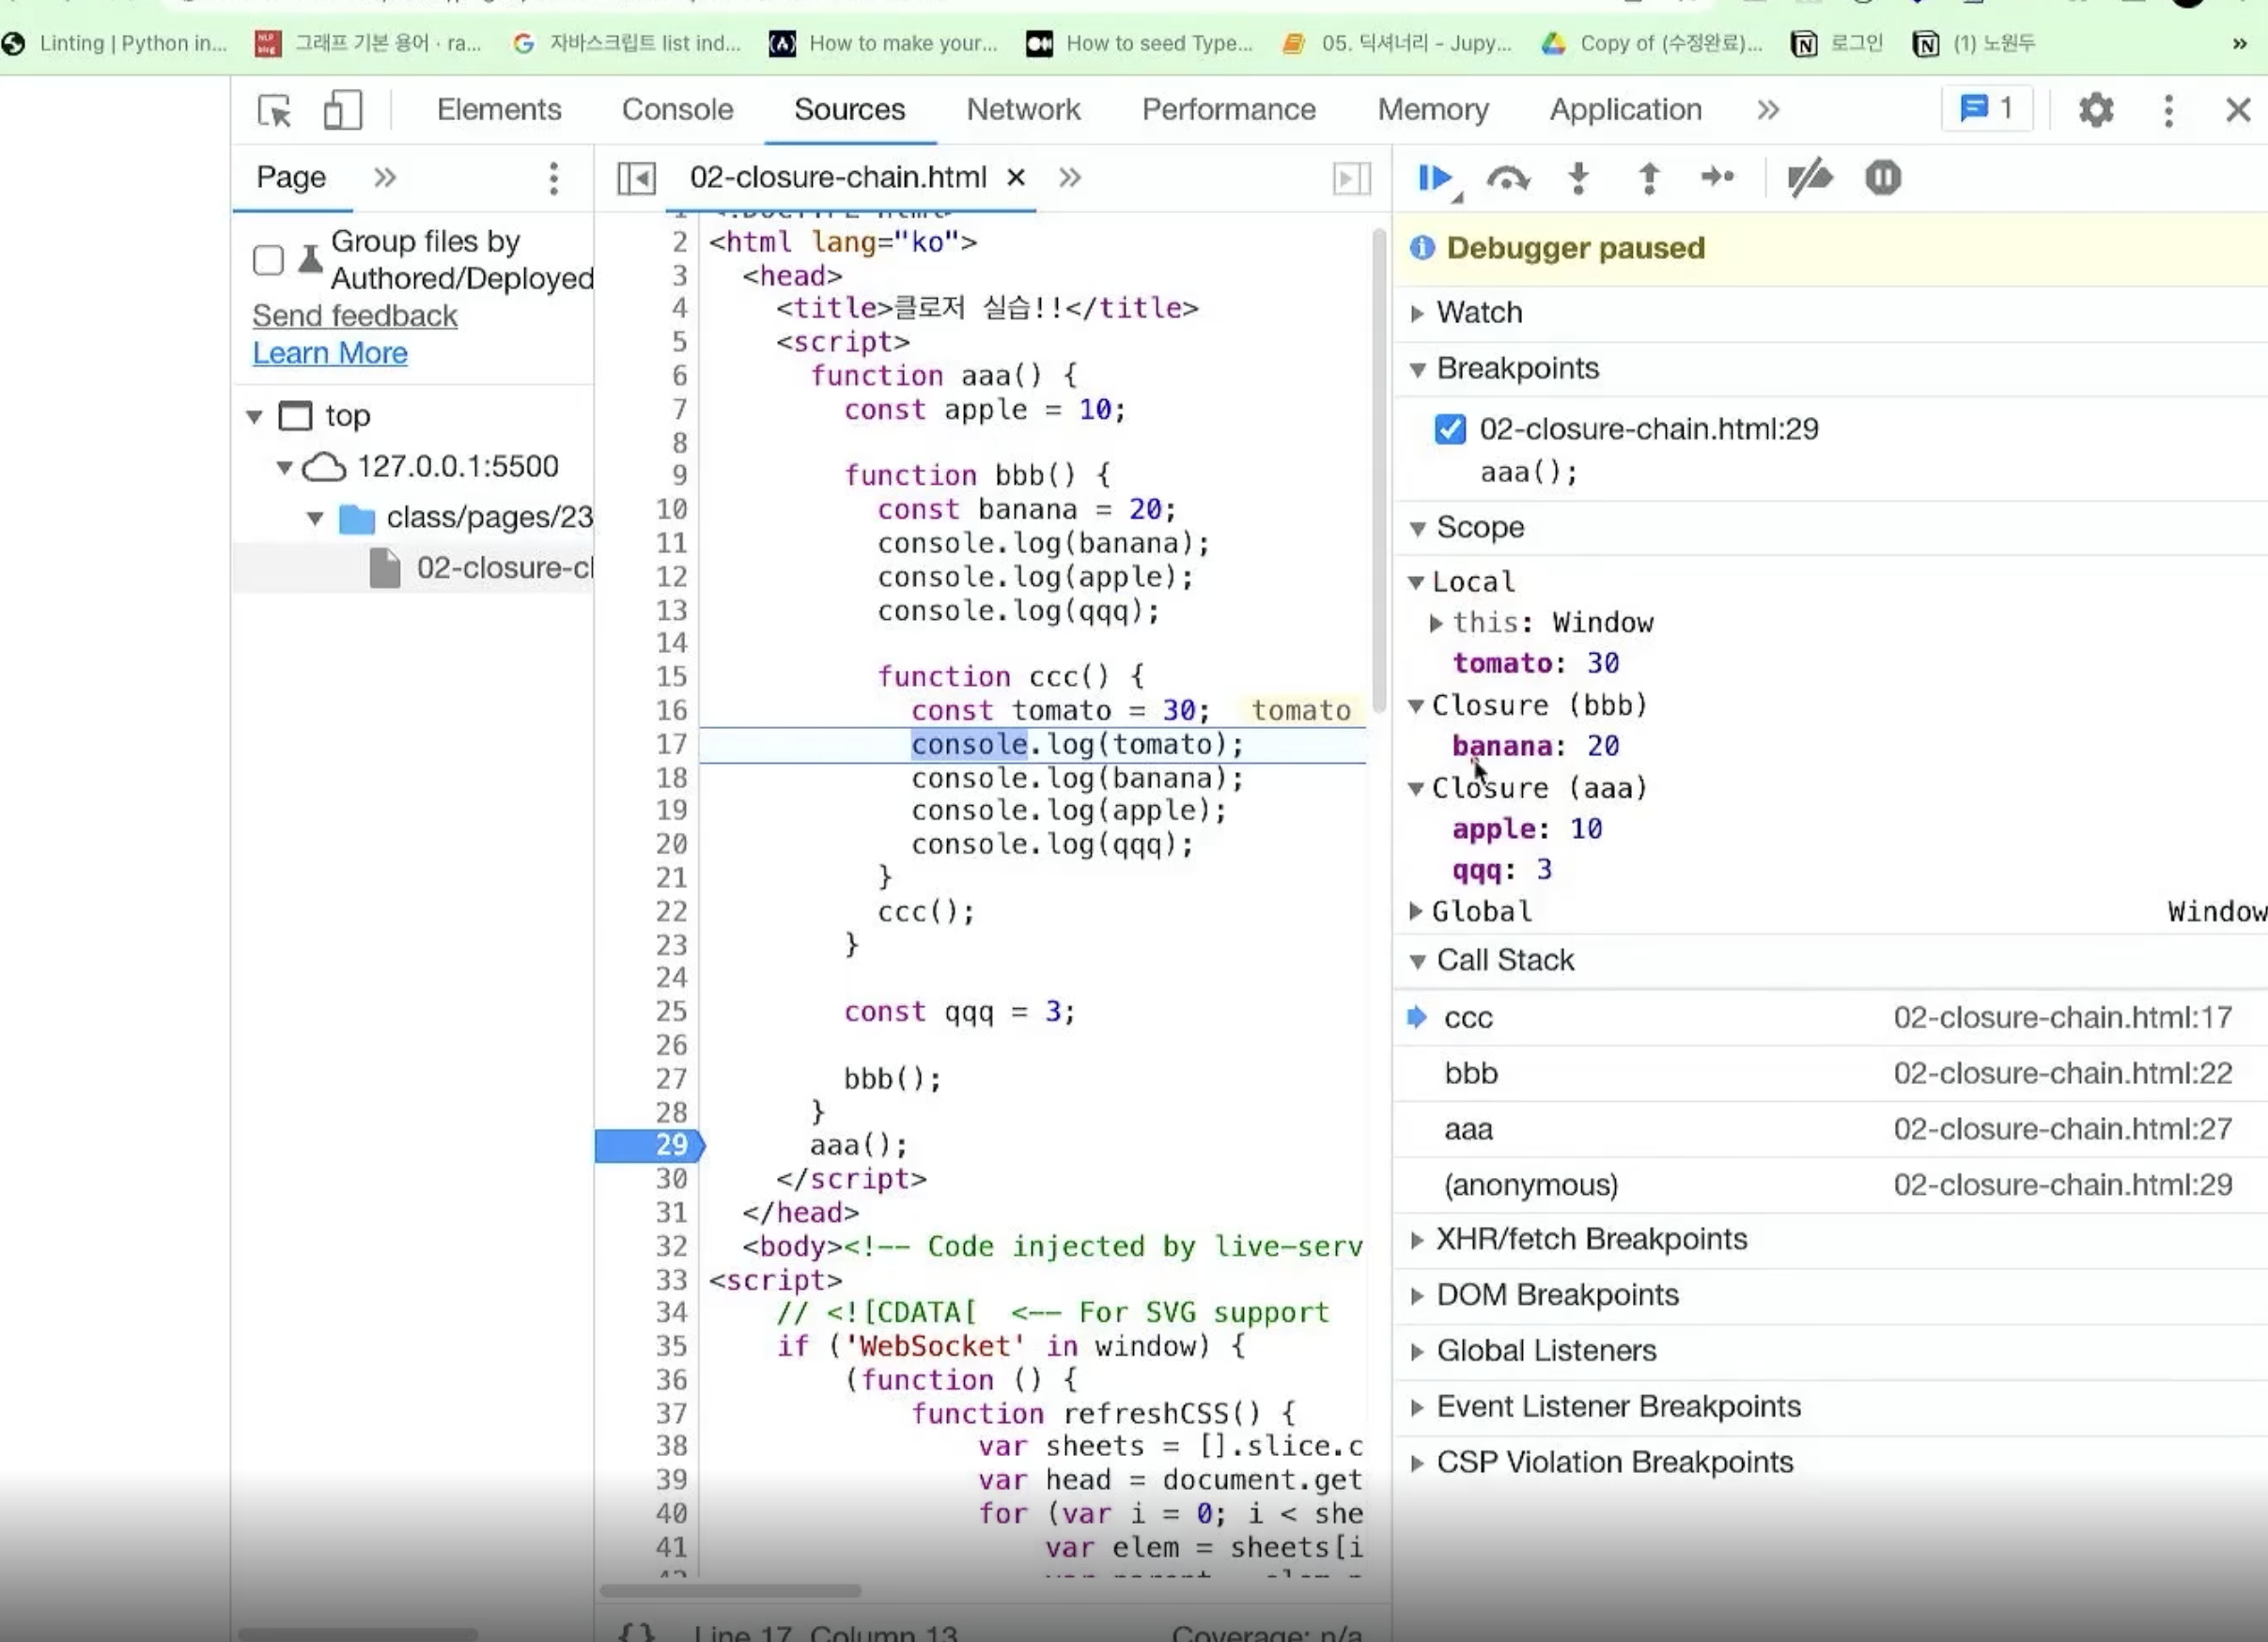
Task: Collapse Closure (bbb) scope
Action: tap(1416, 706)
